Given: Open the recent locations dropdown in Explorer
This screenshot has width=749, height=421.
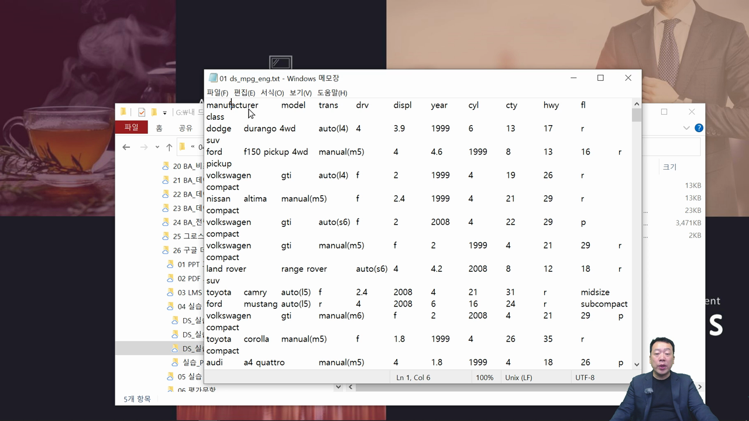Looking at the screenshot, I should [x=157, y=147].
